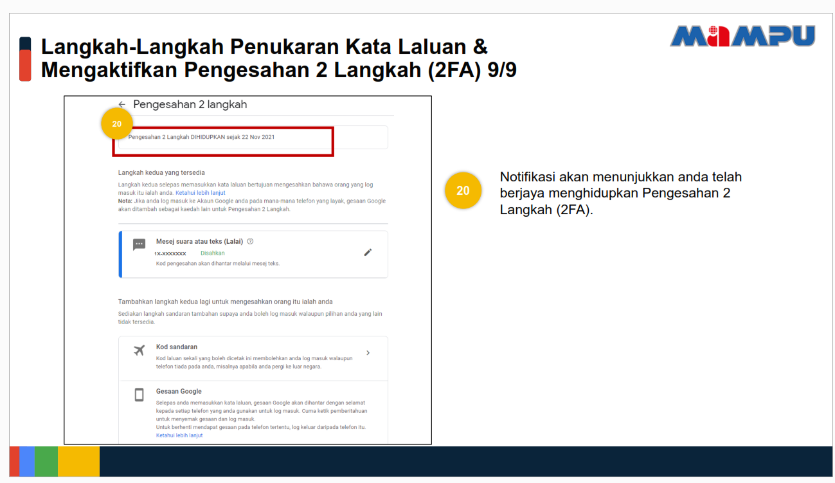The height and width of the screenshot is (483, 835).
Task: Click the DIHIDUPKAN status banner in the red box
Action: coord(201,137)
